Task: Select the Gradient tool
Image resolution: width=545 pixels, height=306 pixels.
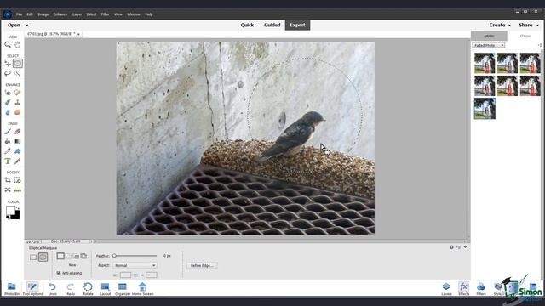Action: pos(17,141)
